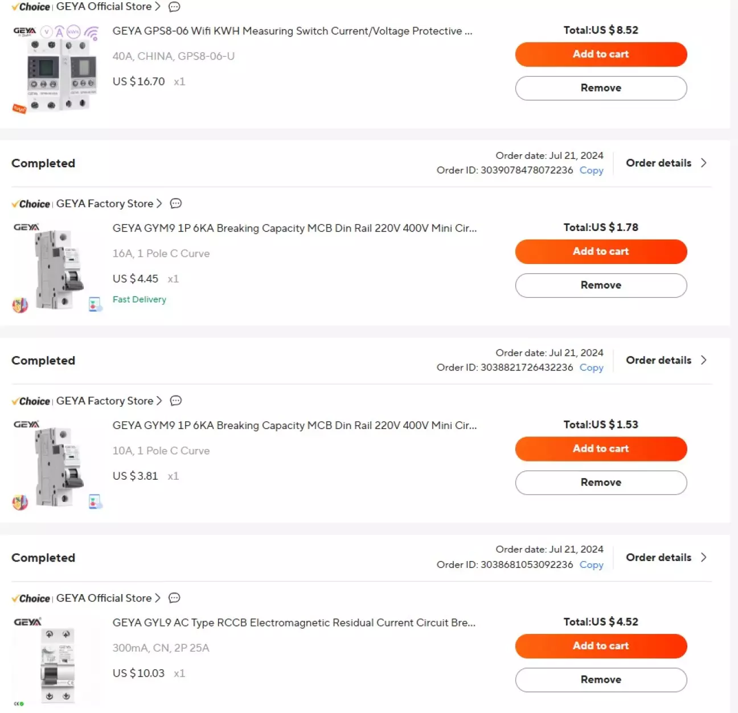
Task: Copy order ID 3038681053092236
Action: click(x=591, y=565)
